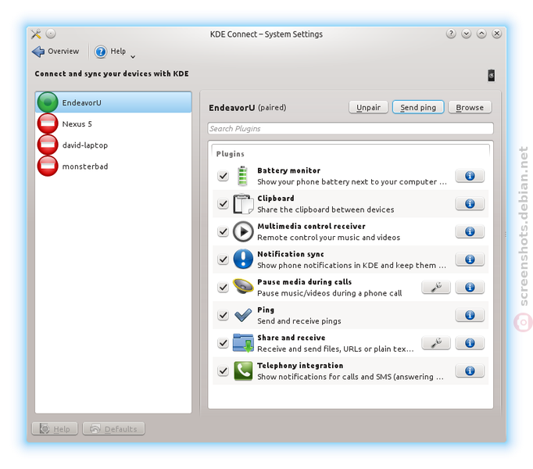Click 'Show phone notifications in KDE' description text
This screenshot has height=469, width=533.
352,265
